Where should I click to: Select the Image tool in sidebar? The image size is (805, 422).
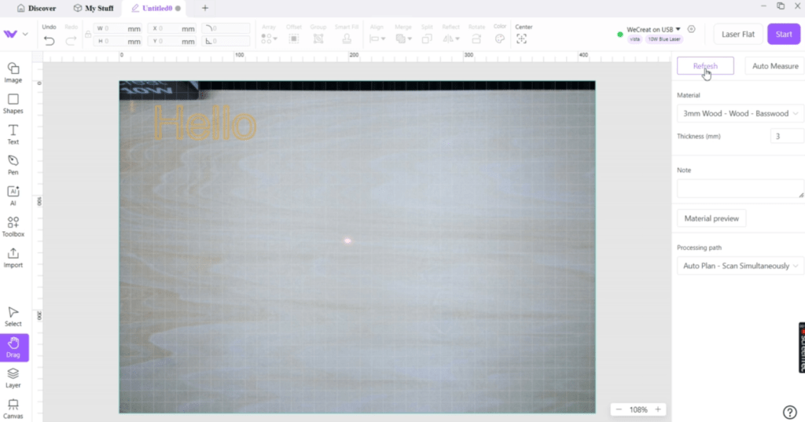point(13,72)
